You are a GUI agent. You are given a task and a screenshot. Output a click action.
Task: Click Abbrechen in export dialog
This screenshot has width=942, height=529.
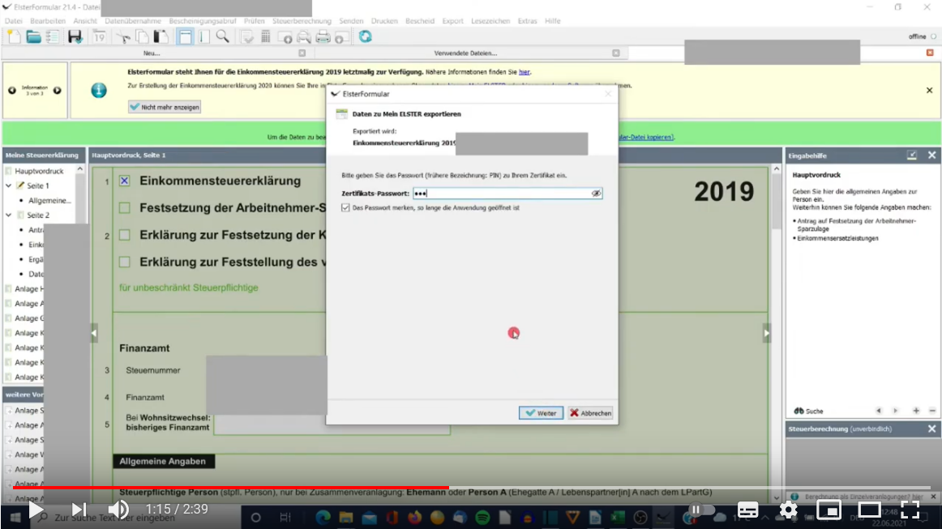(590, 413)
